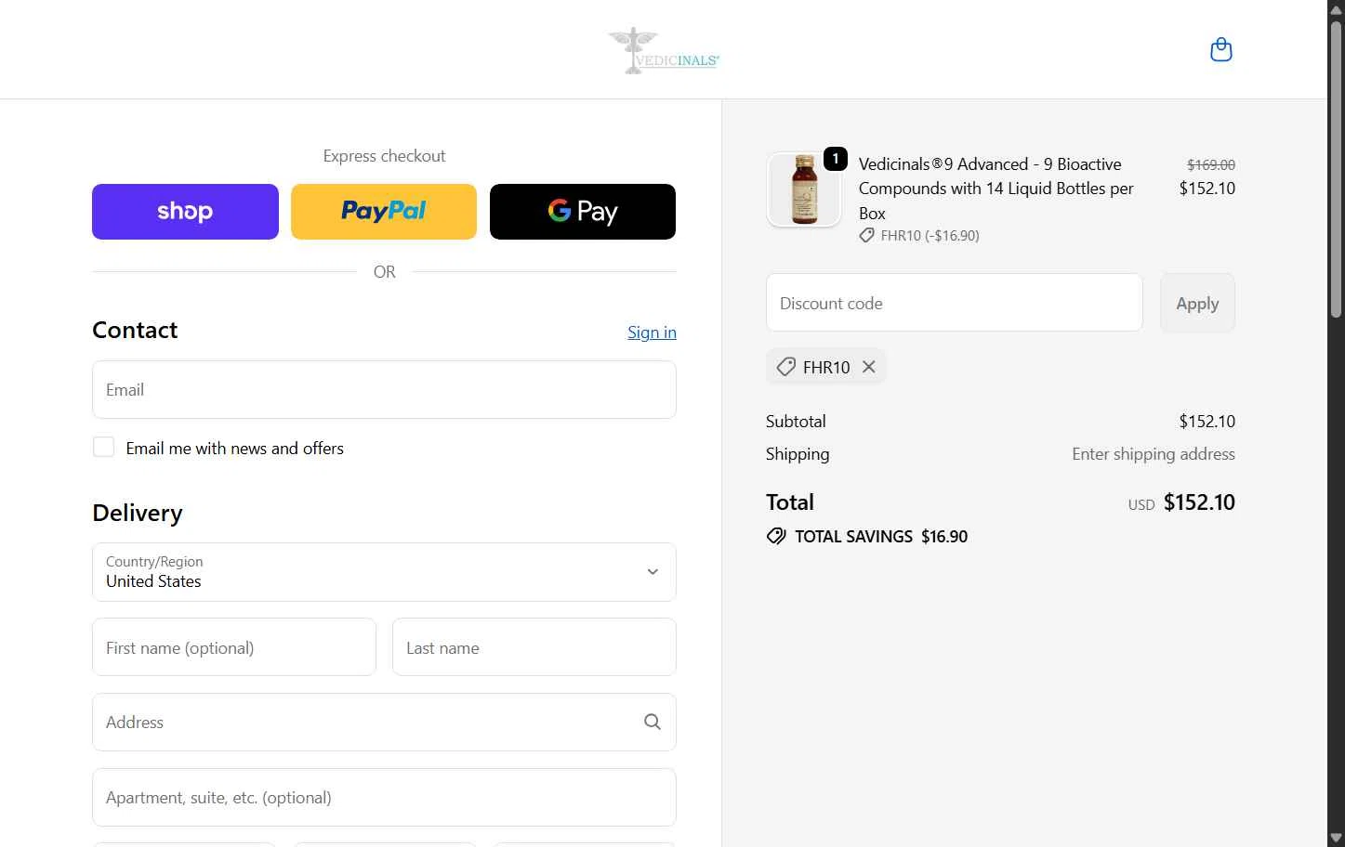Click the FHR10 discount tag chip
The height and width of the screenshot is (847, 1345).
(825, 367)
